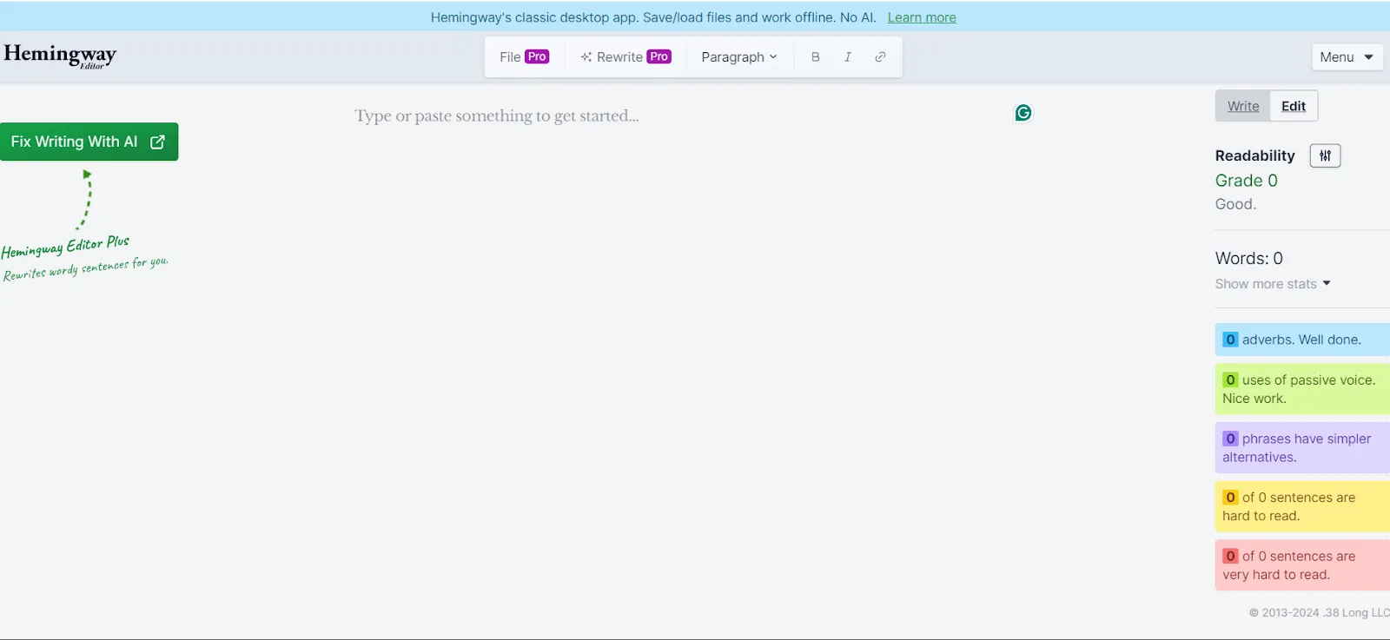Click the Bold formatting icon
This screenshot has width=1390, height=640.
pos(815,56)
